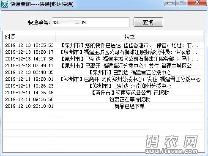This screenshot has width=208, height=156.
Task: Select the row timed 2019-12-13 18:35:53
Action: tap(103, 45)
